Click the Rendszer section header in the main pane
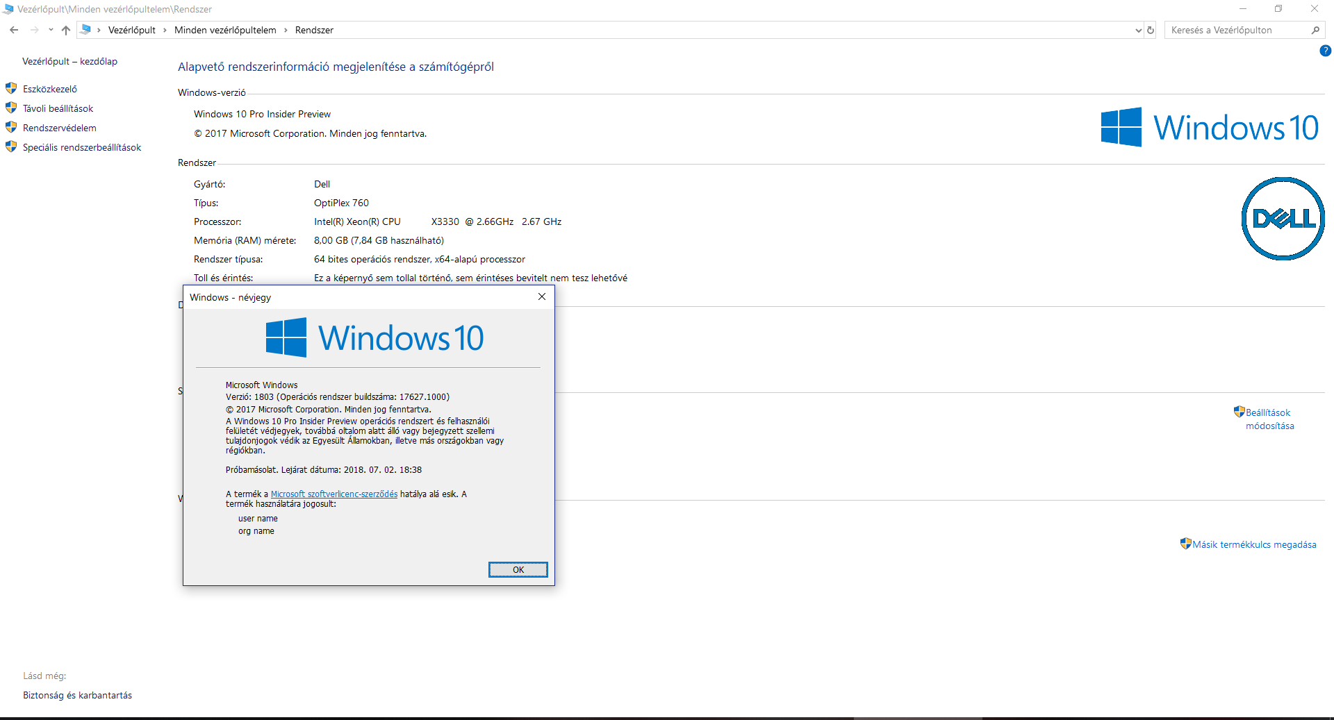Screen dimensions: 1334x720 pyautogui.click(x=197, y=162)
